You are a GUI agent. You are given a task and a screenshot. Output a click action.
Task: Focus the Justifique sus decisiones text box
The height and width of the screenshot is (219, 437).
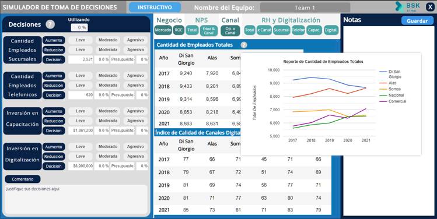click(x=76, y=199)
